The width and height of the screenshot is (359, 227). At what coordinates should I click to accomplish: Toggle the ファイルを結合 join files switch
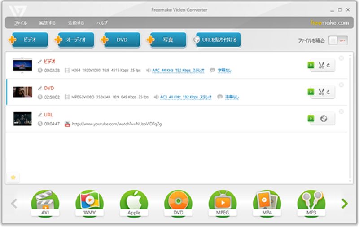pyautogui.click(x=338, y=40)
